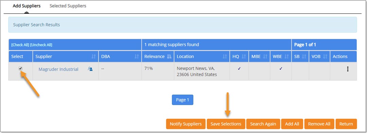Viewport: 368px width, 134px height.
Task: Click the Remove All button
Action: point(319,124)
